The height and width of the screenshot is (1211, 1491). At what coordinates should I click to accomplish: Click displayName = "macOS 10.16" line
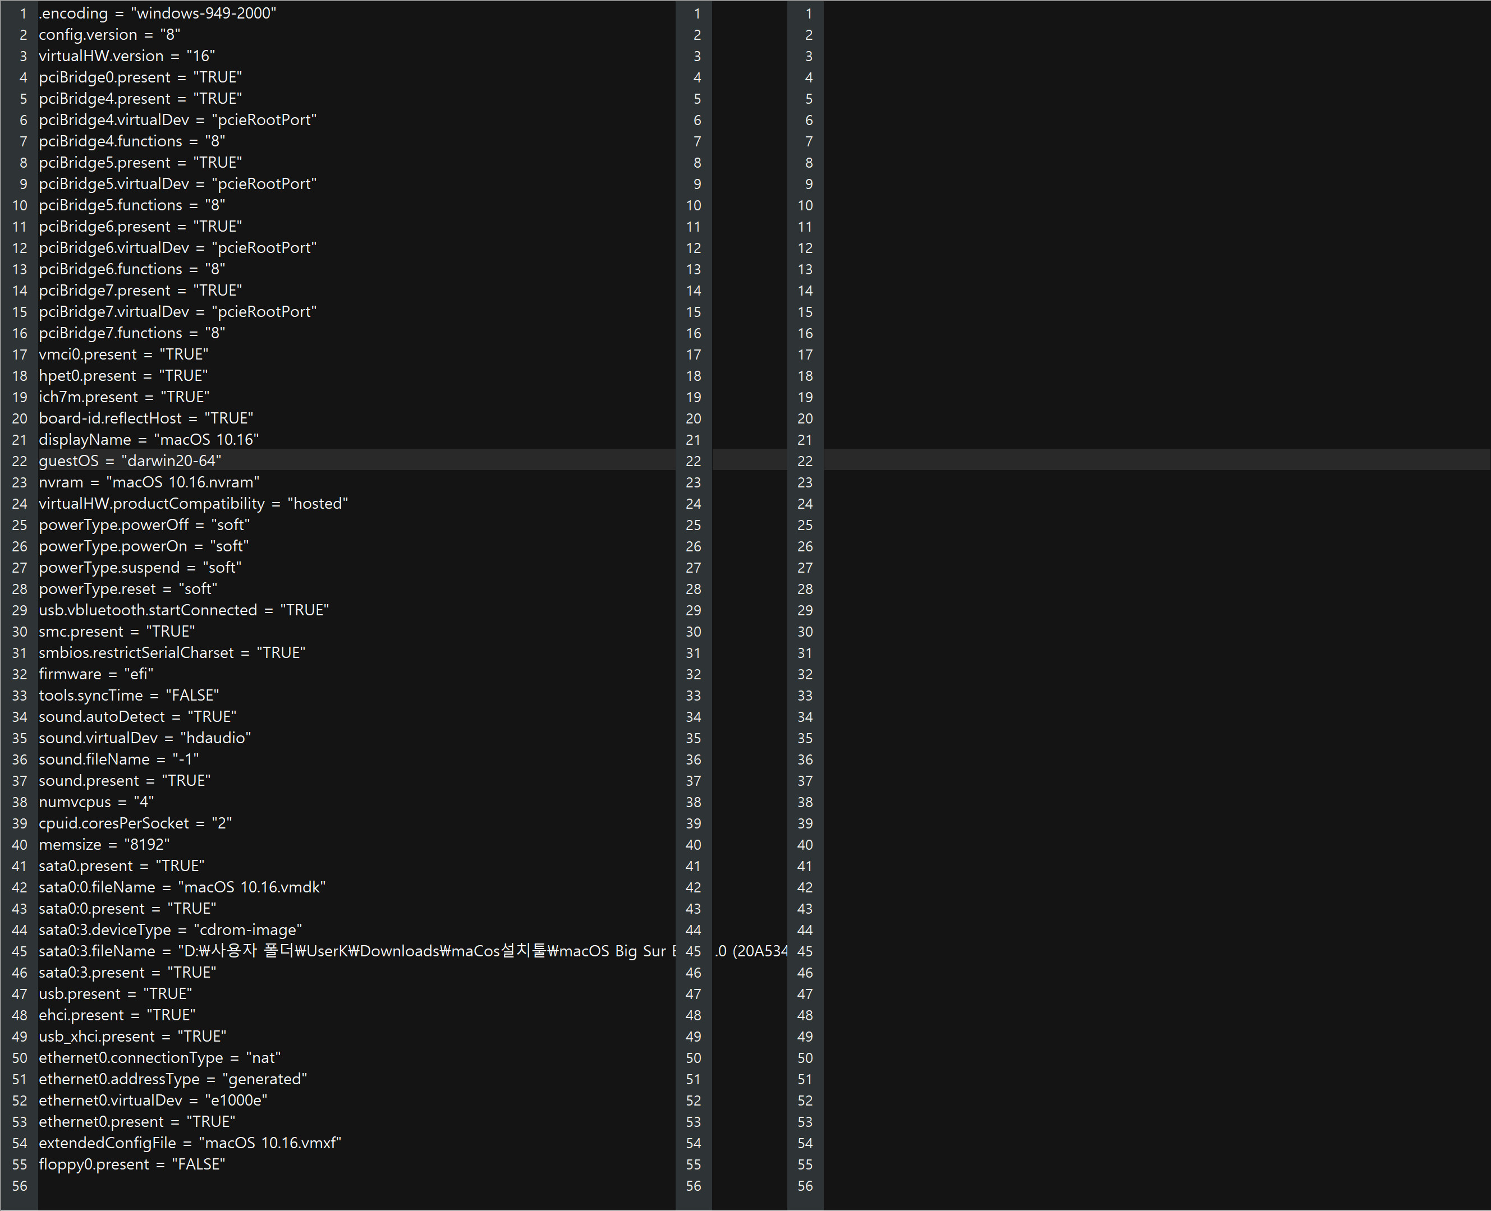pos(149,440)
